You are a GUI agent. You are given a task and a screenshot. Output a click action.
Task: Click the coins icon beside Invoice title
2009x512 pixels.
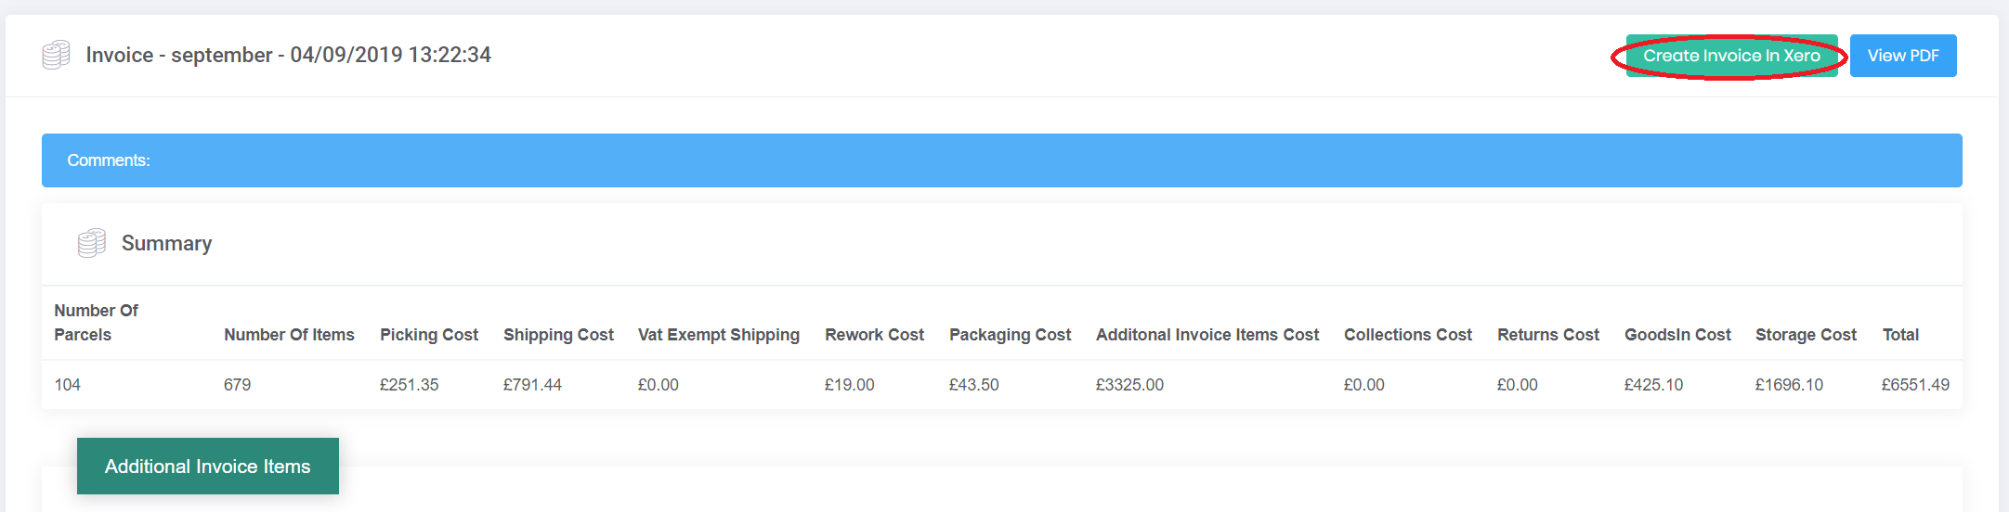[56, 55]
